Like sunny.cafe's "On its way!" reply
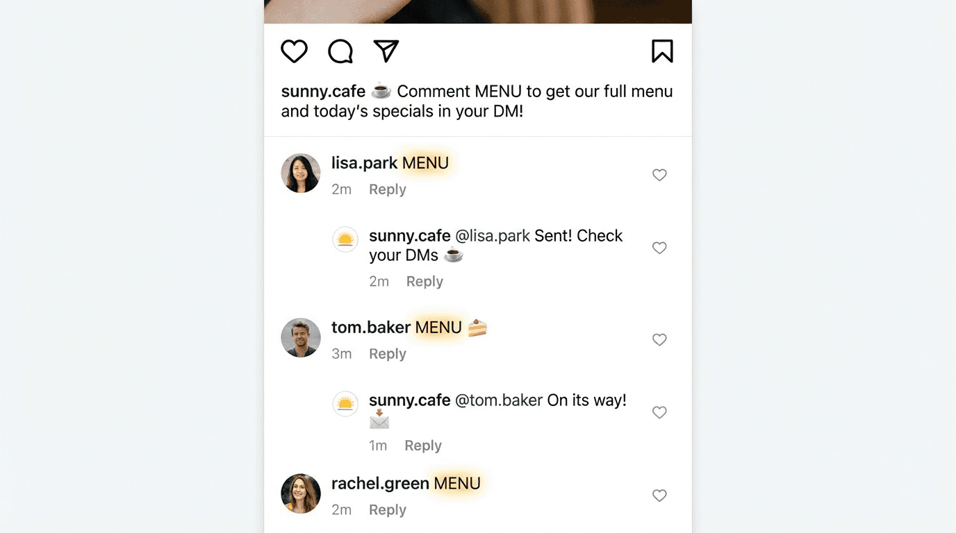956x533 pixels. coord(659,412)
